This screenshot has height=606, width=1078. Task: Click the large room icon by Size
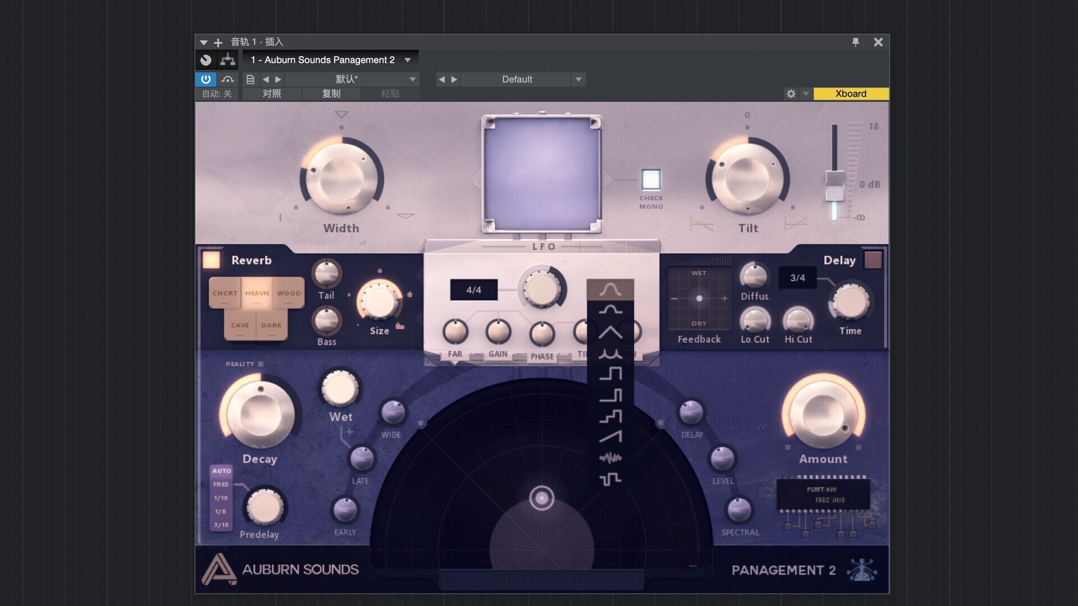point(400,325)
